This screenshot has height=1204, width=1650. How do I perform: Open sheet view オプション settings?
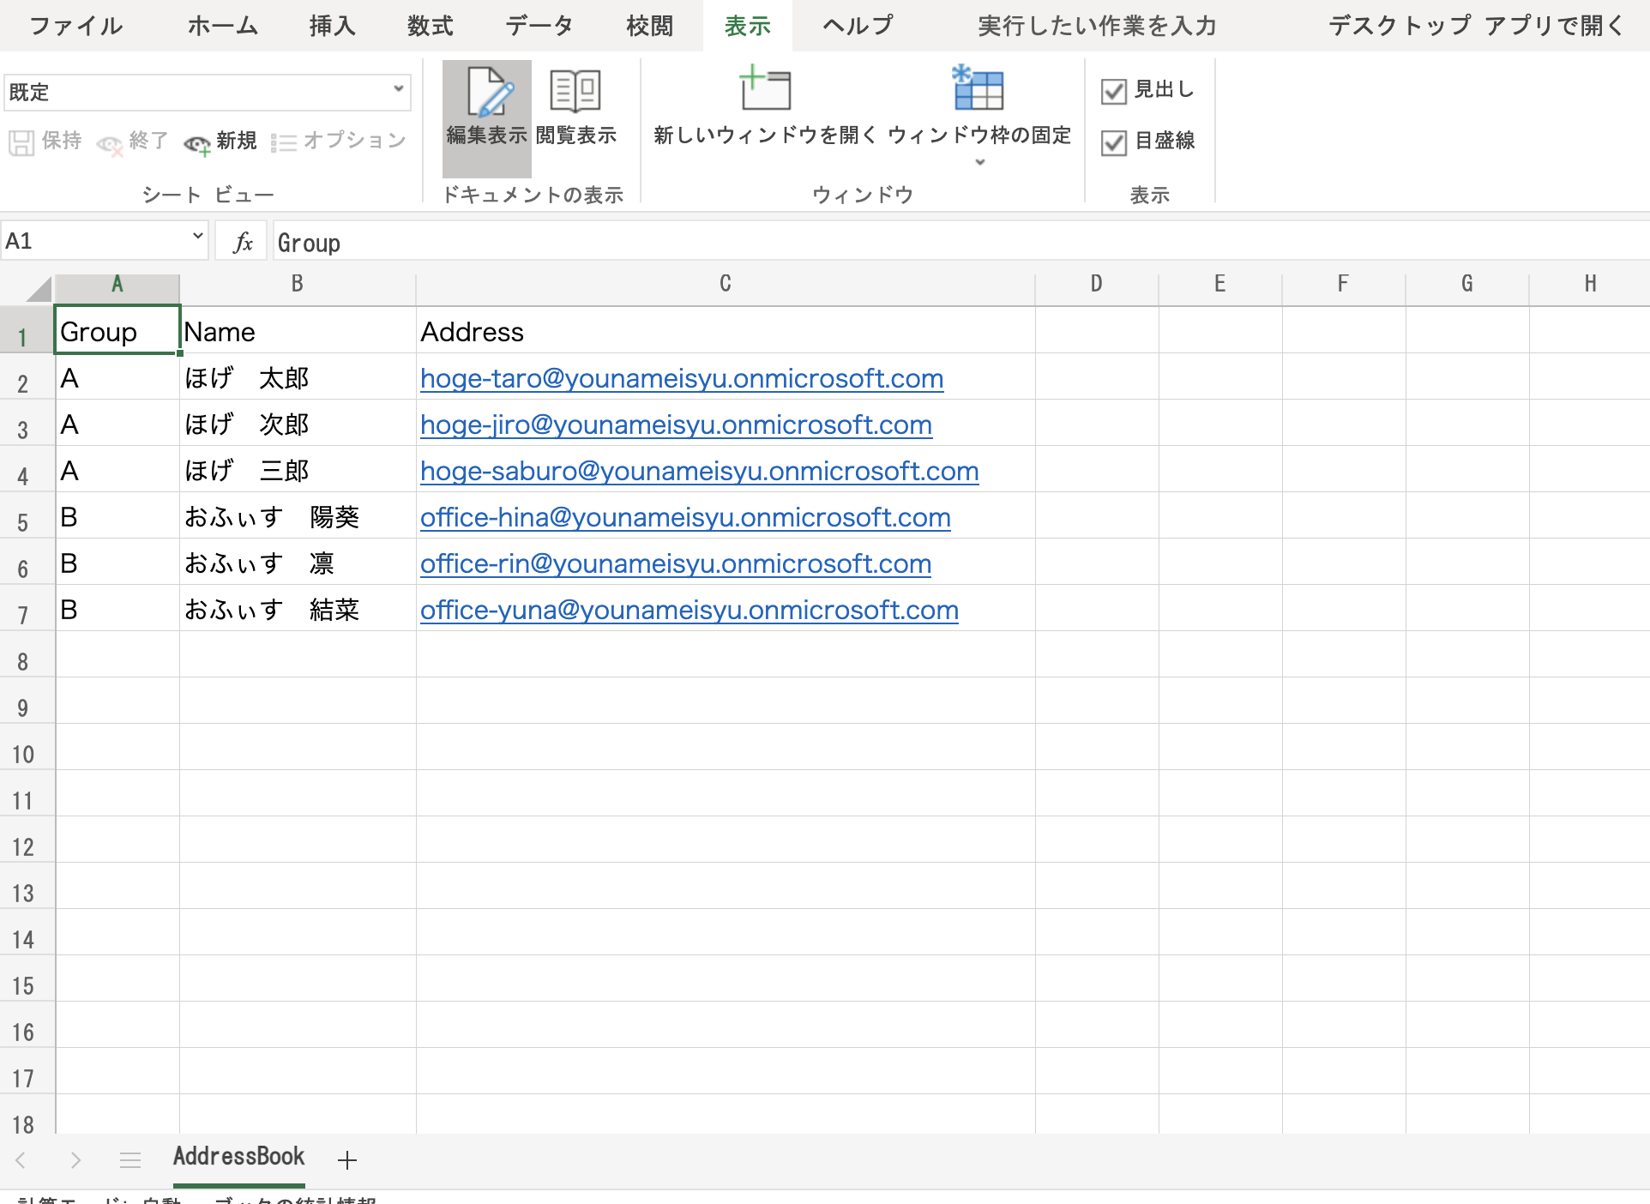click(x=339, y=142)
